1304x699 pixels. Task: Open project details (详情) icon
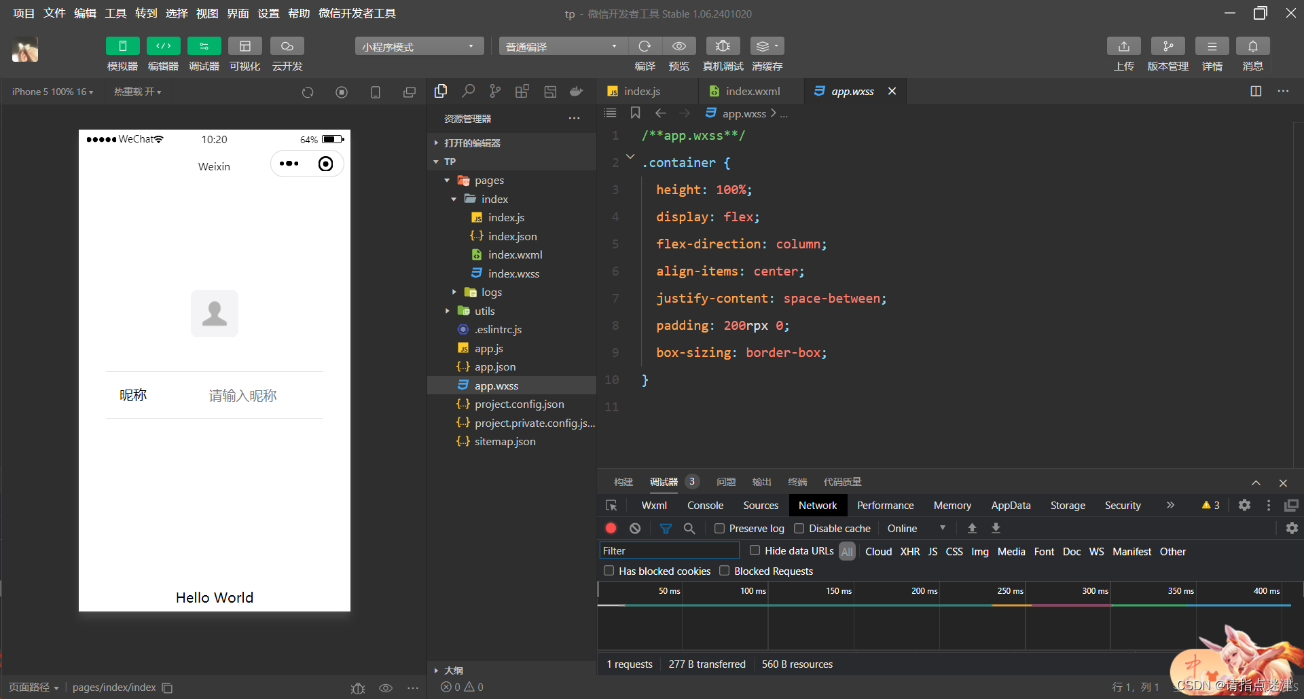click(x=1212, y=46)
